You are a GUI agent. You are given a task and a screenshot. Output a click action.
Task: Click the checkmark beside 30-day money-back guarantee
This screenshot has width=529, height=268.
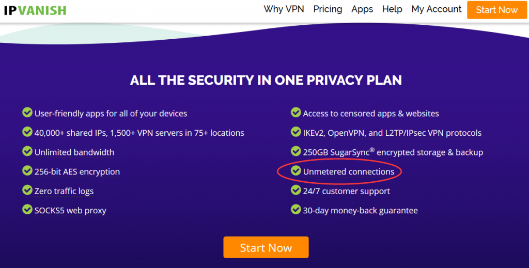pos(296,209)
